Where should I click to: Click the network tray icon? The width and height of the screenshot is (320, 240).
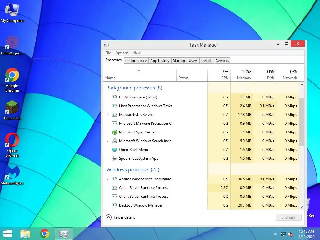pos(283,234)
